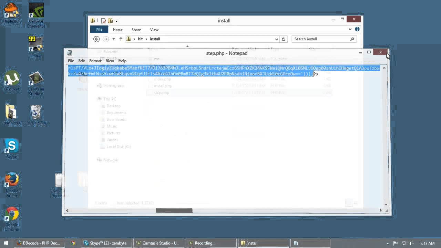Select the Fraps desktop icon

pos(36,46)
